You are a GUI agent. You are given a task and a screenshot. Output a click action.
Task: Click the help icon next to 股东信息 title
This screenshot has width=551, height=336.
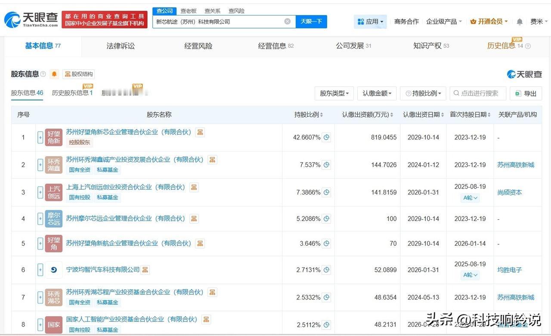pyautogui.click(x=43, y=74)
